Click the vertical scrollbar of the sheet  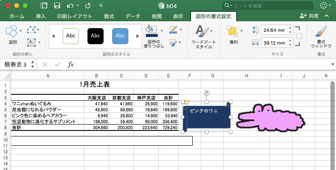tap(333, 125)
